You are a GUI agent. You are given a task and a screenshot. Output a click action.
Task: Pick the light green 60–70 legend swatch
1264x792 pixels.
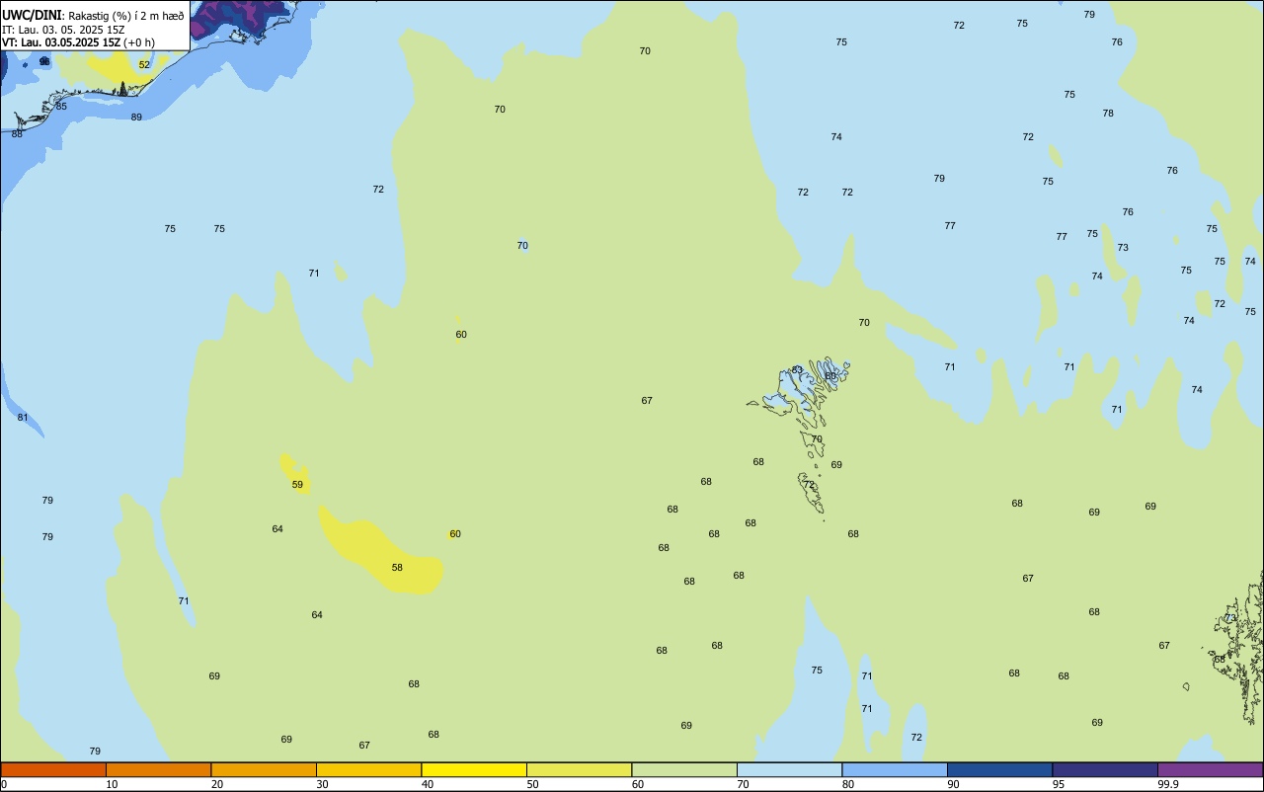(684, 769)
